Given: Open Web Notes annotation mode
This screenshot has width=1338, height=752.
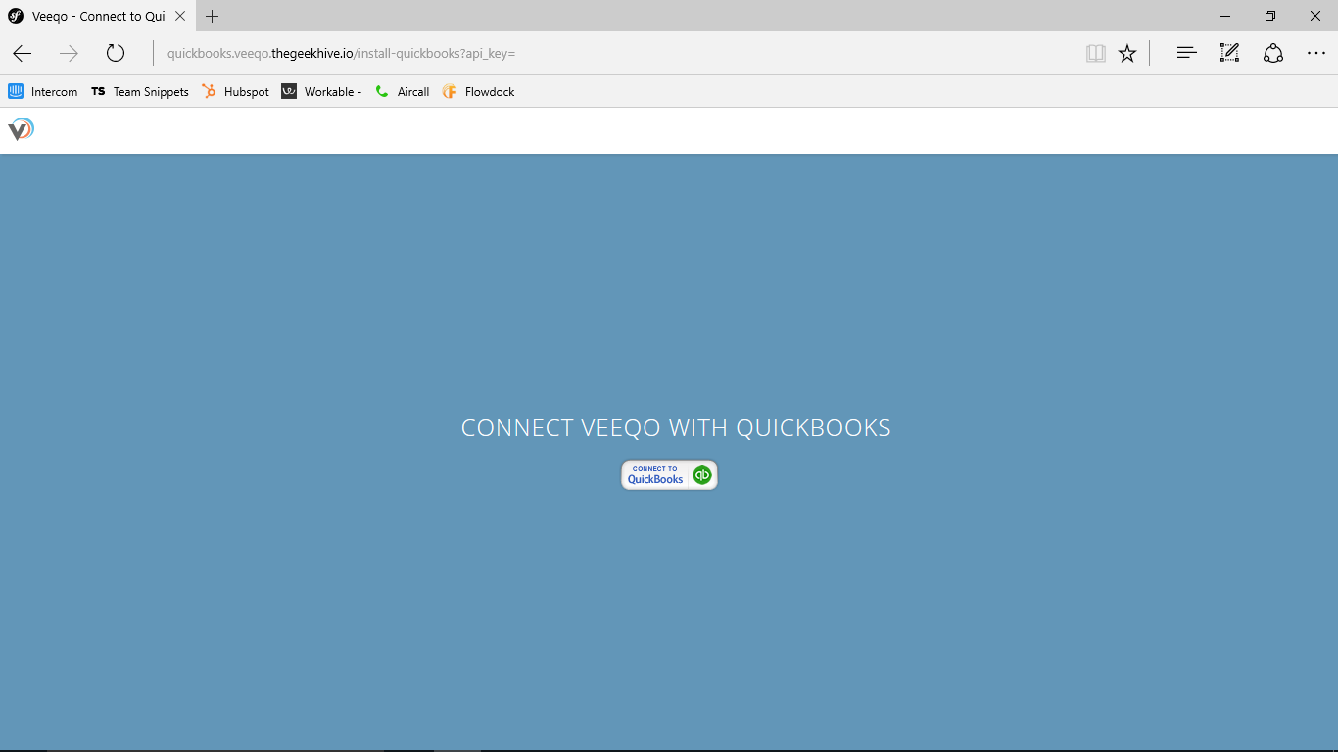Looking at the screenshot, I should point(1228,53).
